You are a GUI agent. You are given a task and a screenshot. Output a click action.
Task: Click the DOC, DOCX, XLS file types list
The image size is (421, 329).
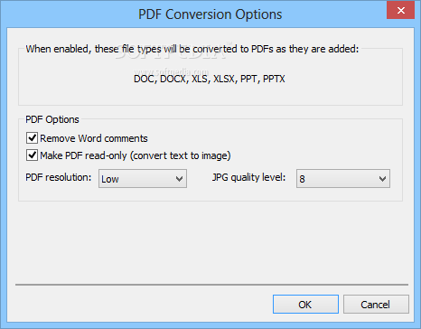210,79
